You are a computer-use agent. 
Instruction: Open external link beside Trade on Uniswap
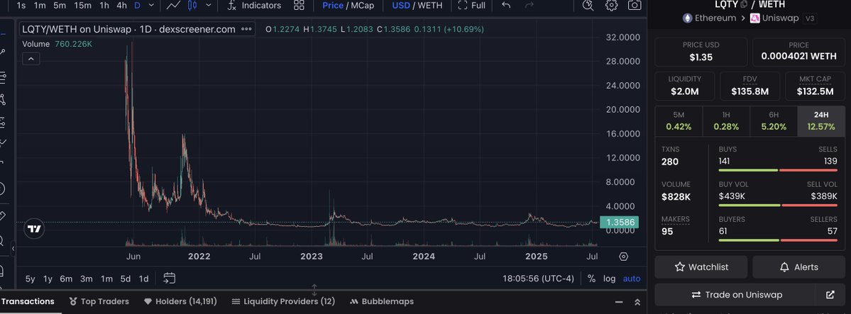click(x=830, y=295)
